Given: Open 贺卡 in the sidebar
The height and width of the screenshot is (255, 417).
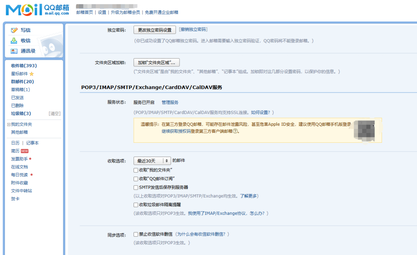Looking at the screenshot, I should [15, 199].
